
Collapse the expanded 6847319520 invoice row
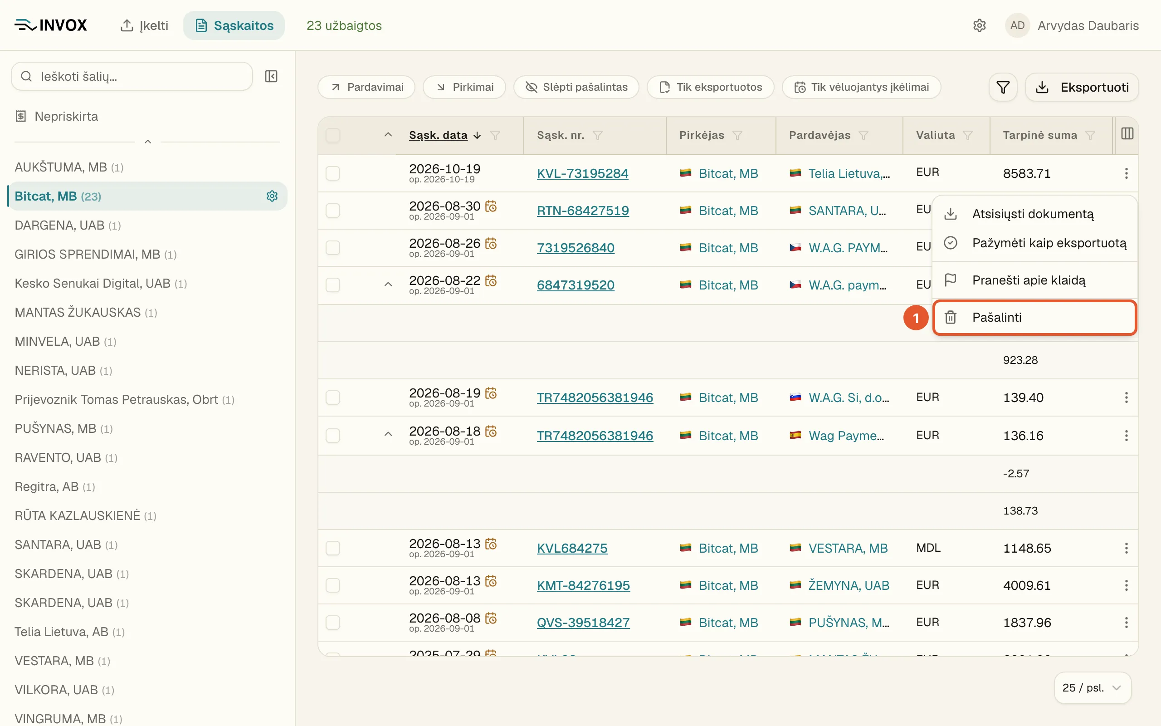(388, 285)
